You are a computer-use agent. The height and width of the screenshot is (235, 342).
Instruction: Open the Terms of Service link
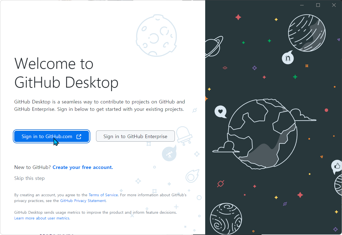(103, 195)
